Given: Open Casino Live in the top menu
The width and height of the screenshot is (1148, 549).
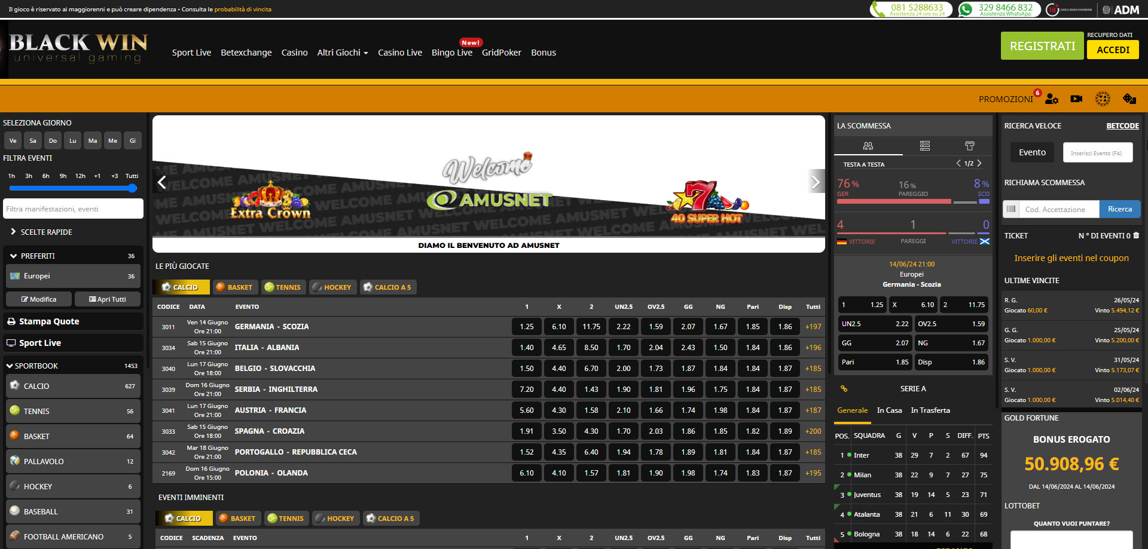Looking at the screenshot, I should pyautogui.click(x=400, y=53).
